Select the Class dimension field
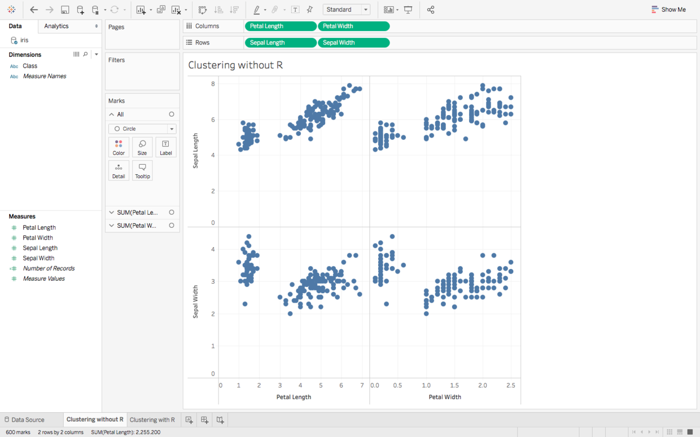This screenshot has height=437, width=700. pos(30,66)
